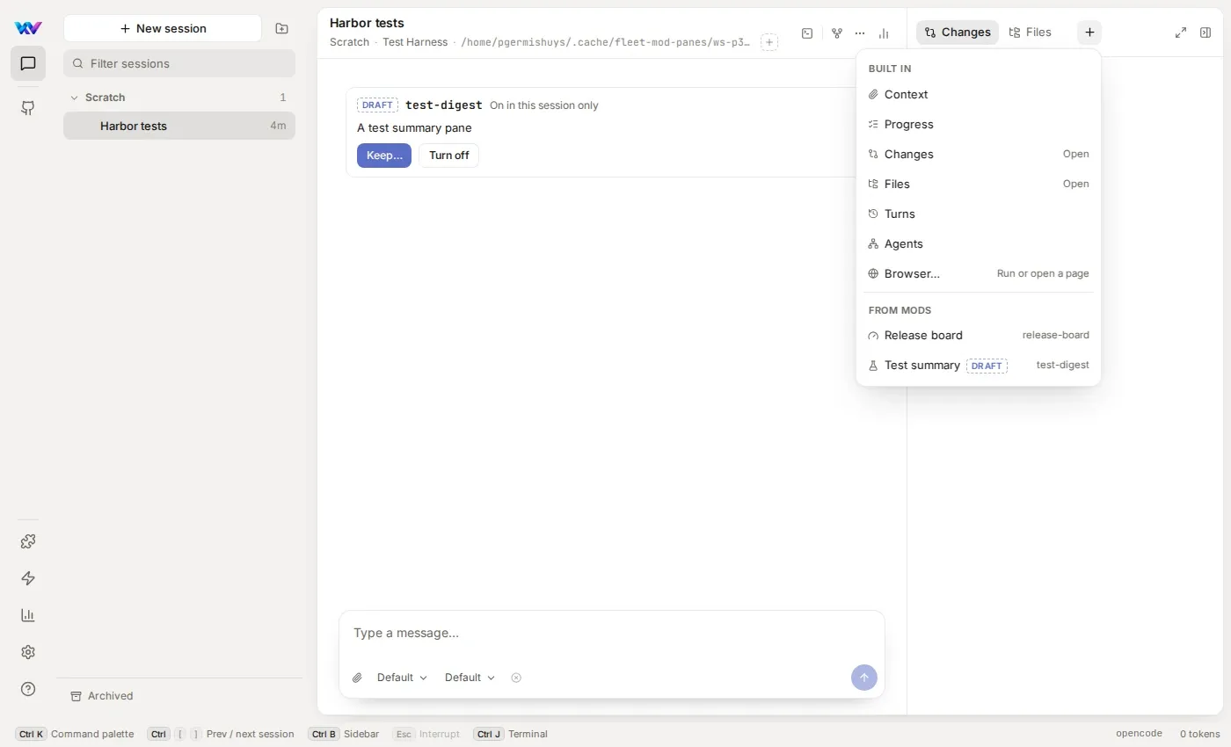Select Progress from the Built In menu
Image resolution: width=1231 pixels, height=747 pixels.
point(979,124)
